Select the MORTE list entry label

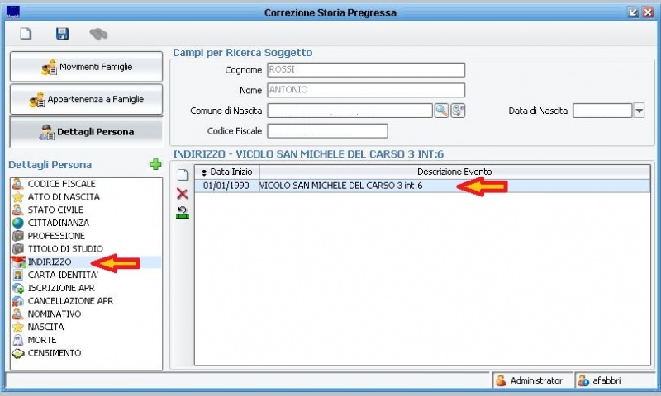coord(42,340)
